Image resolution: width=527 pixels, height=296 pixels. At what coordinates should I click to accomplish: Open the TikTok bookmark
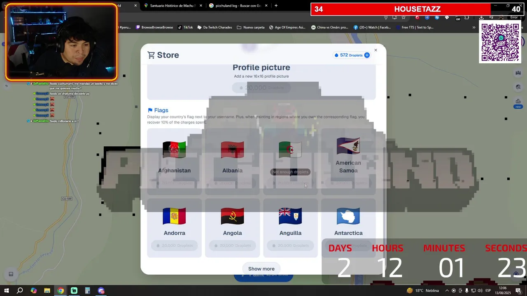[x=185, y=28]
